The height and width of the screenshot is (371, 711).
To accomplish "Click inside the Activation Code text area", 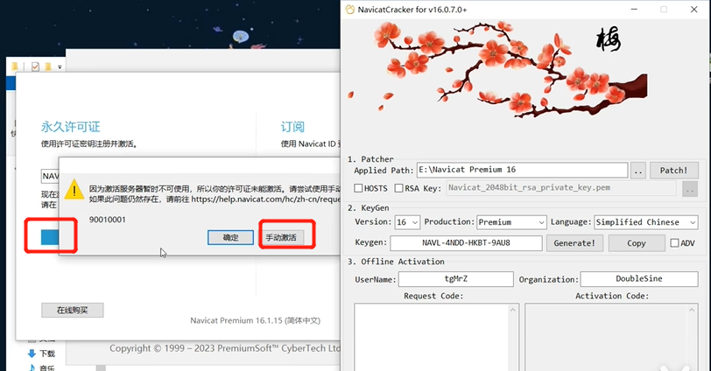I will pos(606,337).
